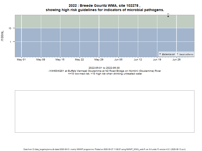
Task: Select the 'May 01' x-axis tick label
Action: pyautogui.click(x=21, y=60)
